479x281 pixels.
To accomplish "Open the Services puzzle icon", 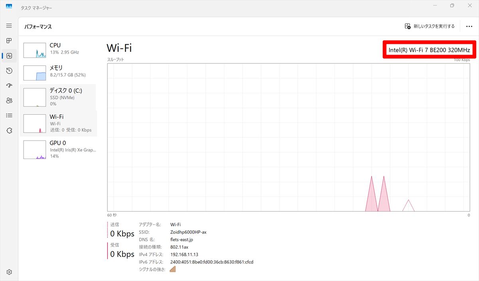I will tap(9, 130).
